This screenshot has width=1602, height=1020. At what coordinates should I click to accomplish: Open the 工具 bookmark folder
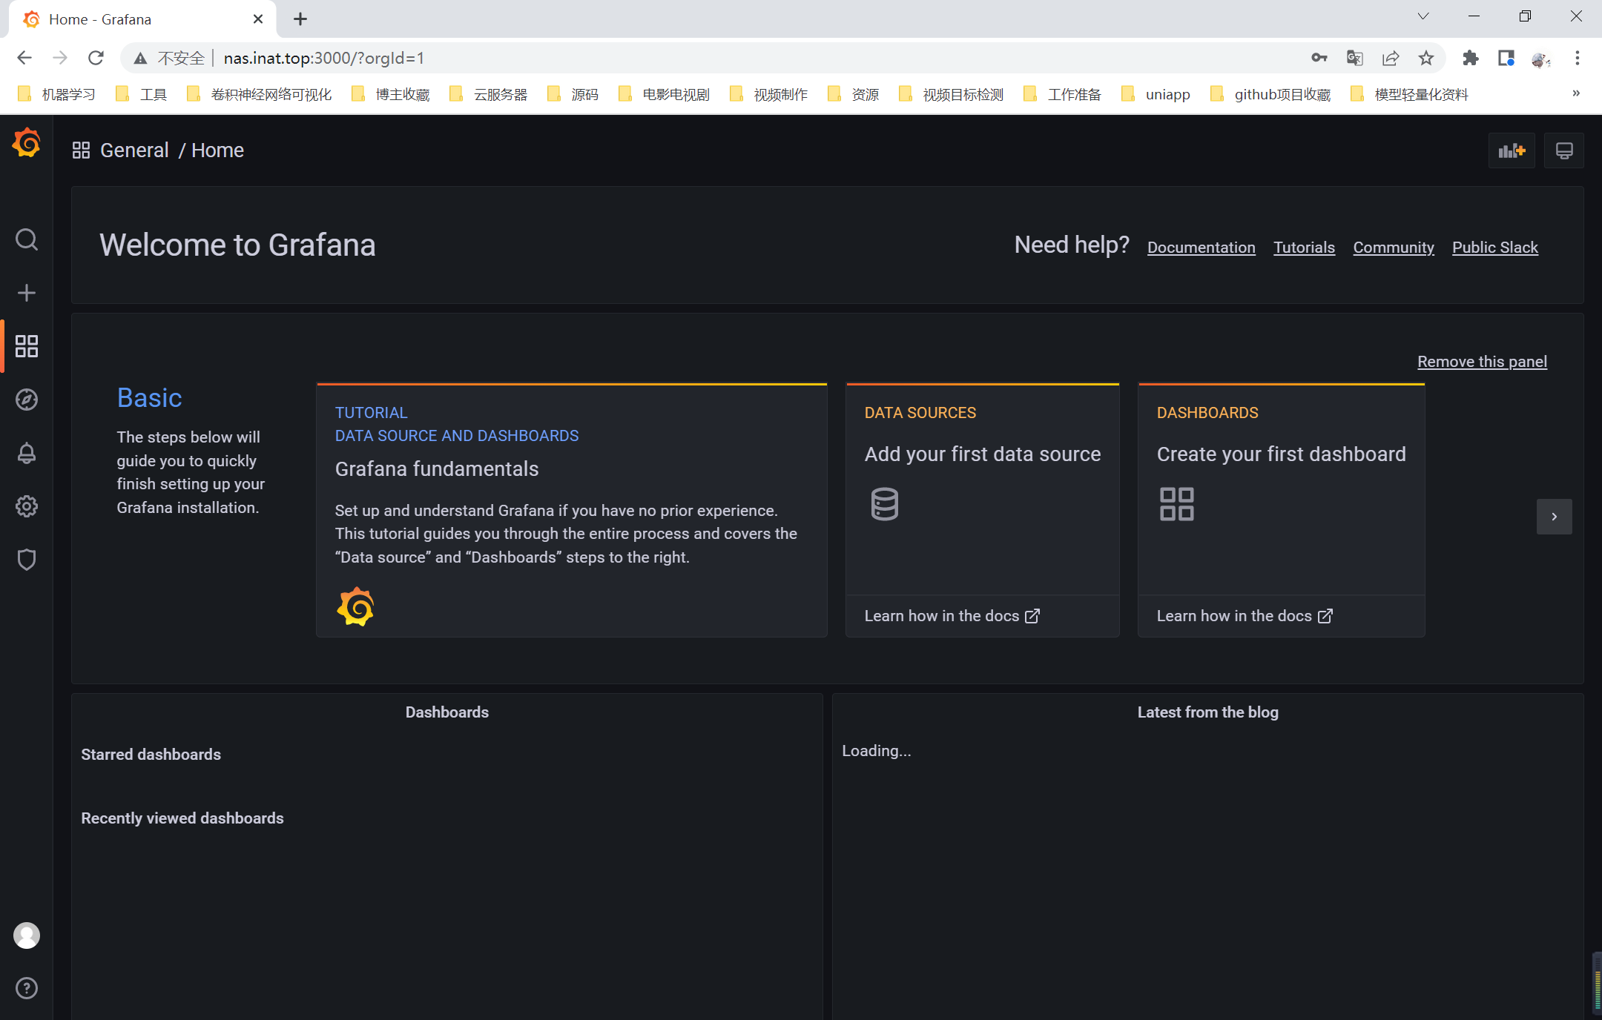click(x=142, y=94)
